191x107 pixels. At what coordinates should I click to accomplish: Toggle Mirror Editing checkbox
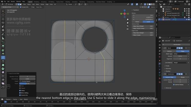[20, 93]
